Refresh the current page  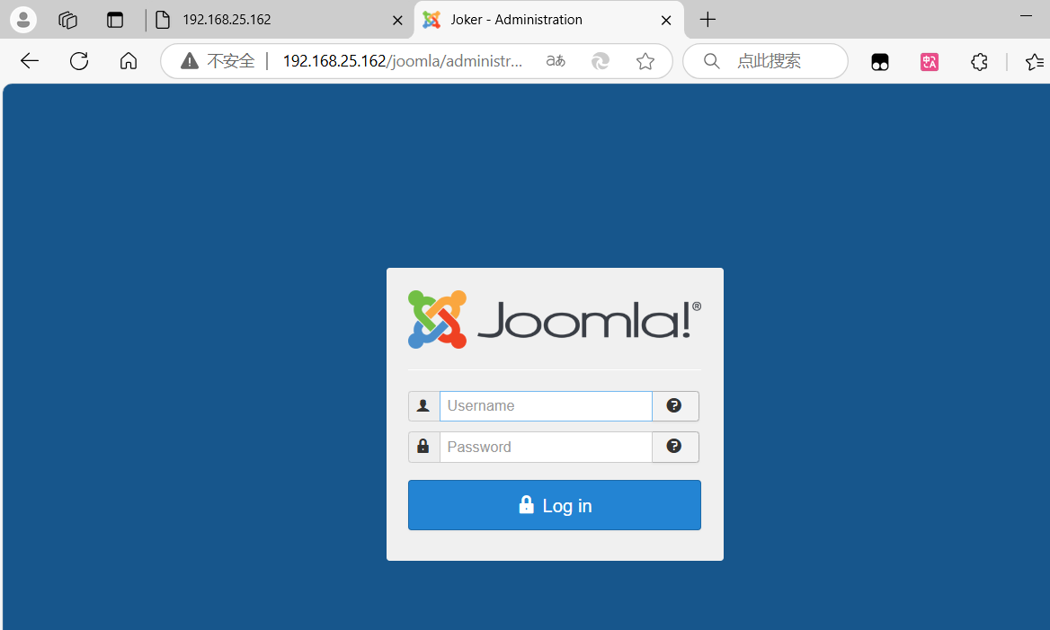pos(79,61)
